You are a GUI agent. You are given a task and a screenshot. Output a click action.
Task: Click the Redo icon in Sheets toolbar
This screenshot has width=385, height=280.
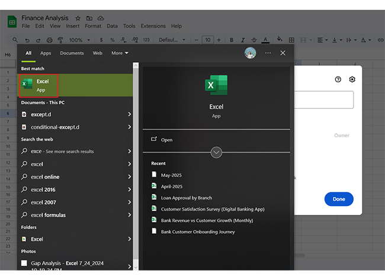[38, 40]
